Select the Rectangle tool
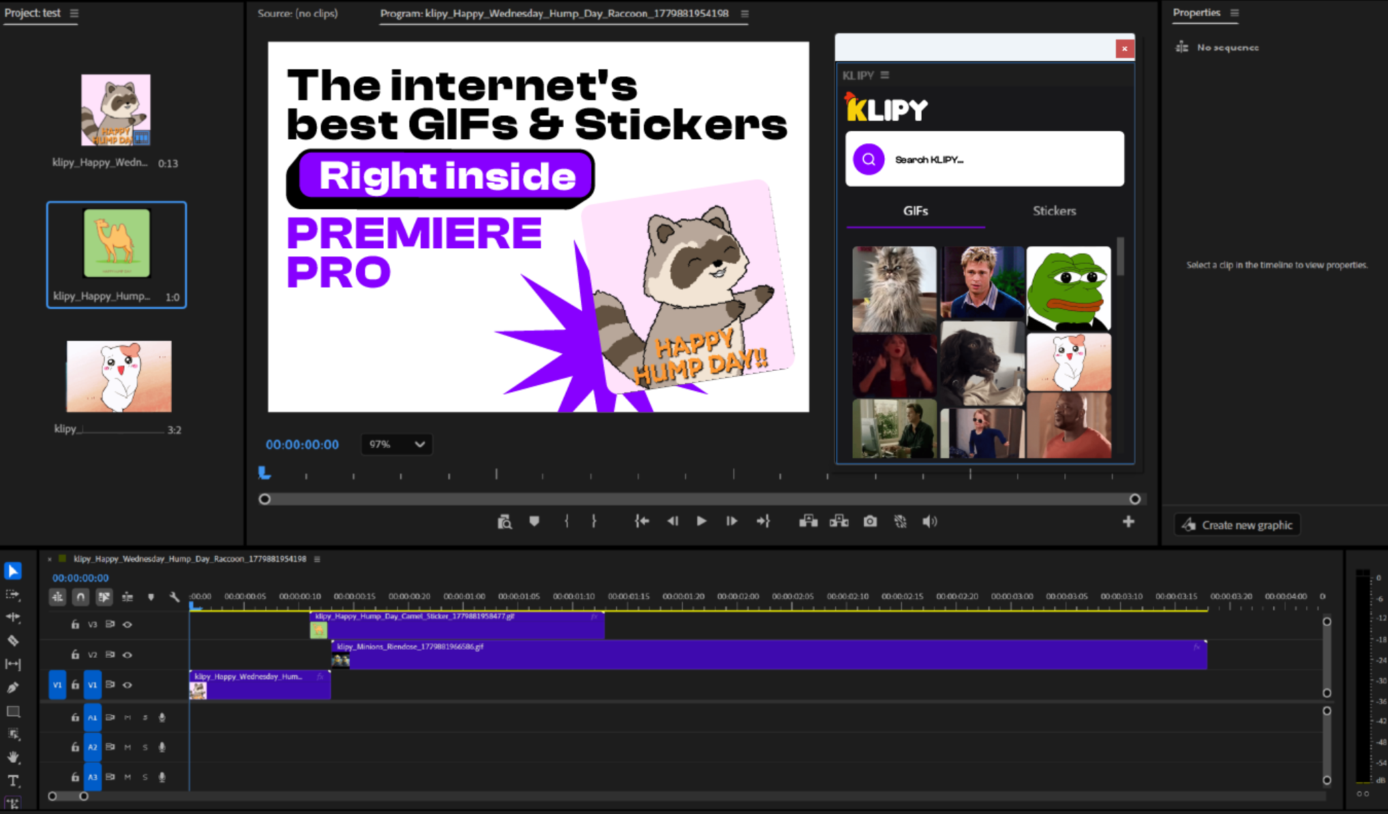 click(x=13, y=712)
